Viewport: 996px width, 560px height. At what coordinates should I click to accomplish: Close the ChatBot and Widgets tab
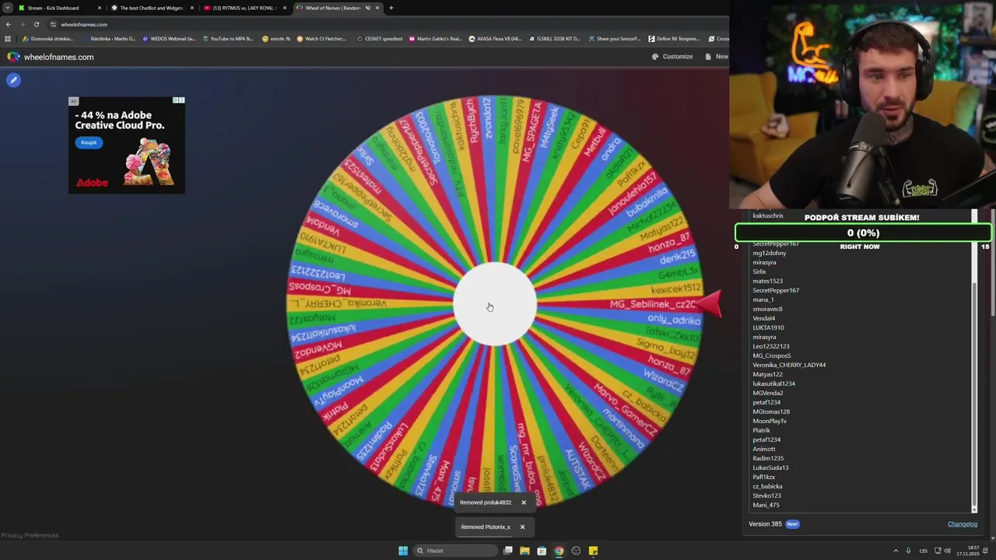(192, 8)
